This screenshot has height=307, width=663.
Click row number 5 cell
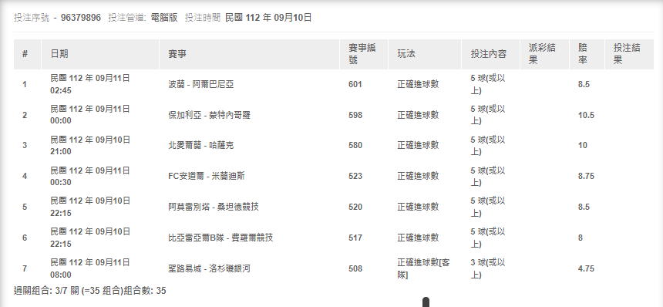(25, 207)
